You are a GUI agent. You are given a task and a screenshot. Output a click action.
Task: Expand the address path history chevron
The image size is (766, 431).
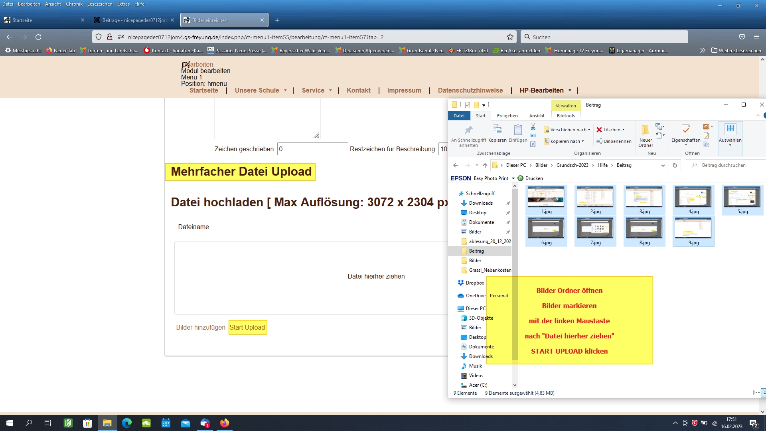point(663,165)
